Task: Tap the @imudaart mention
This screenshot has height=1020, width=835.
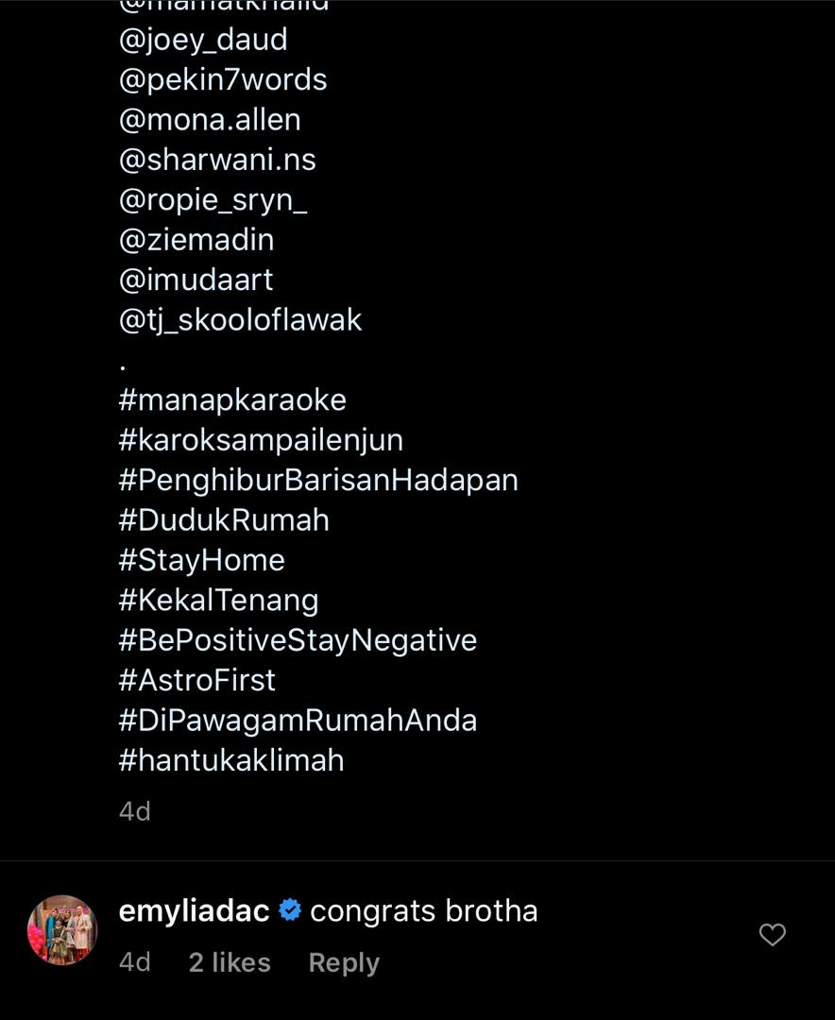Action: tap(196, 280)
